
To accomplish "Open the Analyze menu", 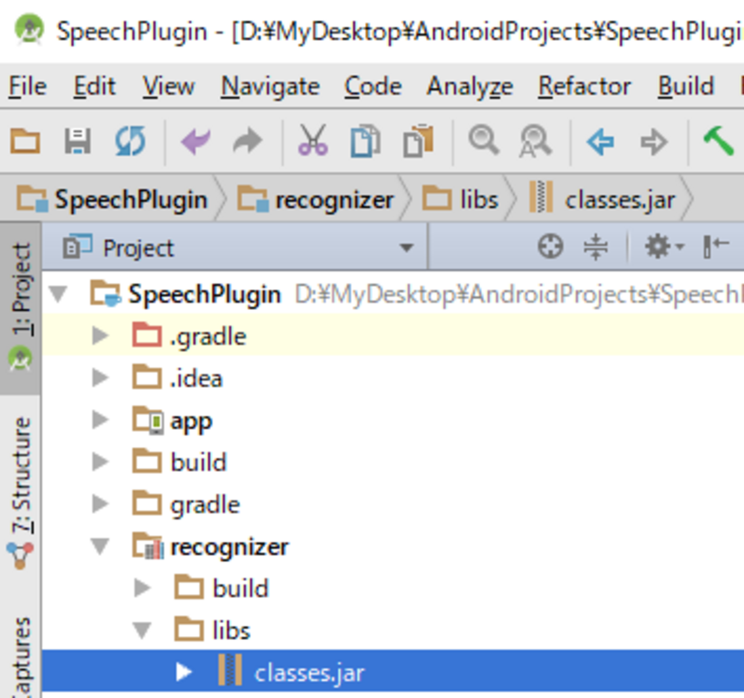I will tap(469, 86).
